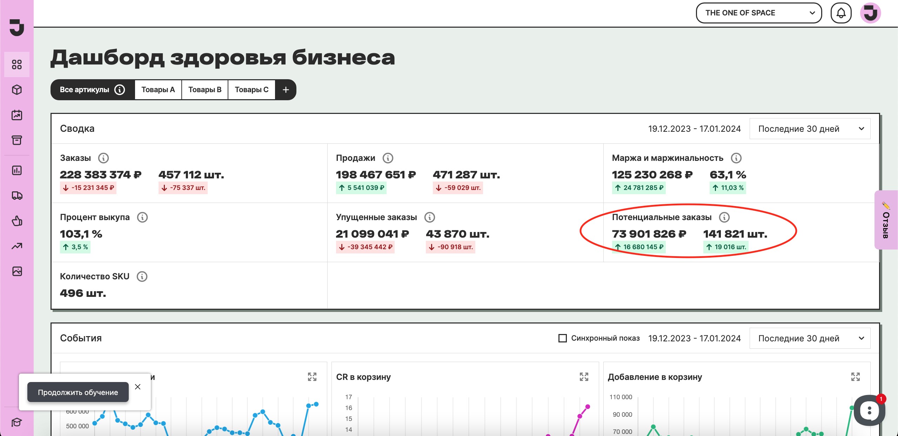
Task: Show info for Упущенные заказы
Action: point(430,217)
